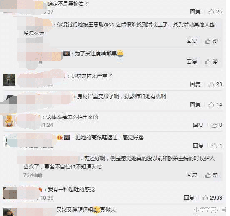The width and height of the screenshot is (230, 216).
Task: Like the comment with 14 likes
Action: point(215,105)
